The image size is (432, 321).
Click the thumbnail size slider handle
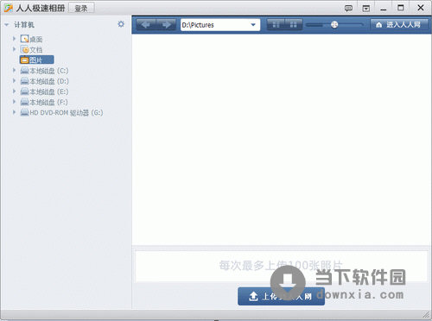click(334, 25)
